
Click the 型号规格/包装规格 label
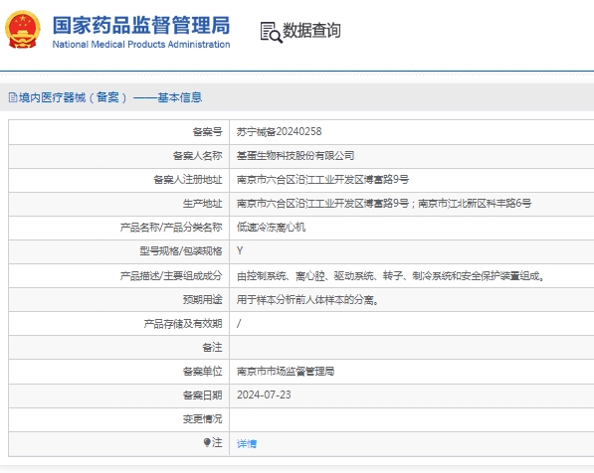tap(181, 250)
